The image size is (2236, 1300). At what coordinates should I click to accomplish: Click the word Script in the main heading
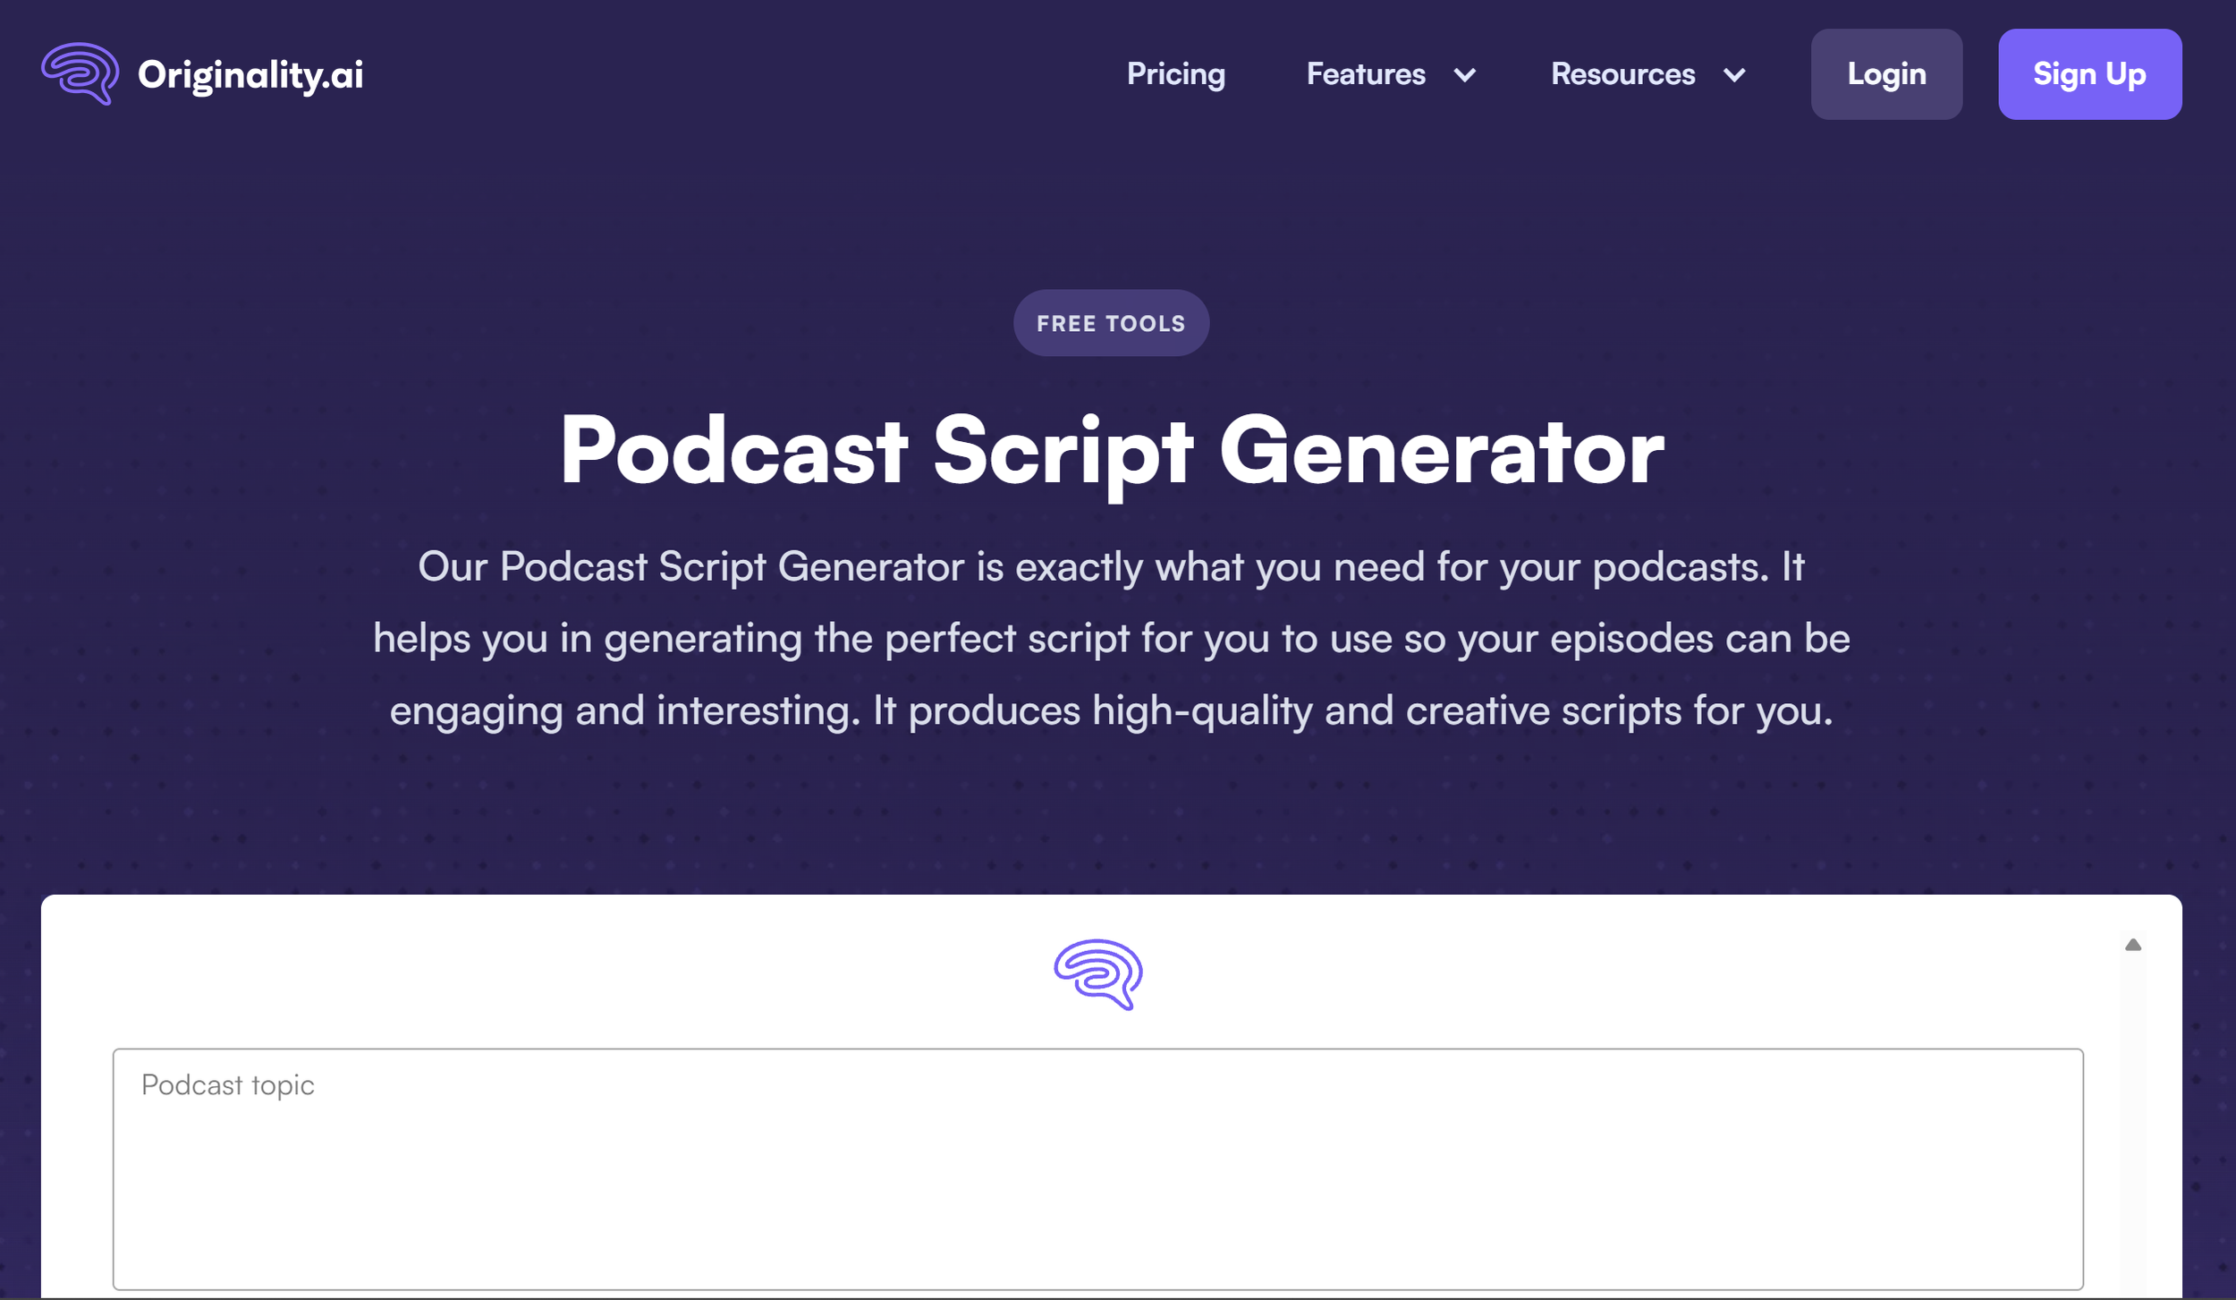click(x=1063, y=451)
